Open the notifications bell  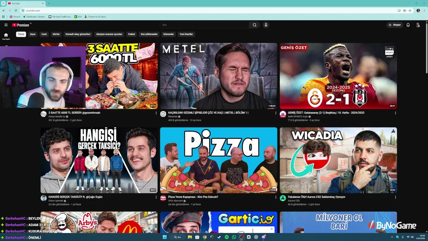408,25
